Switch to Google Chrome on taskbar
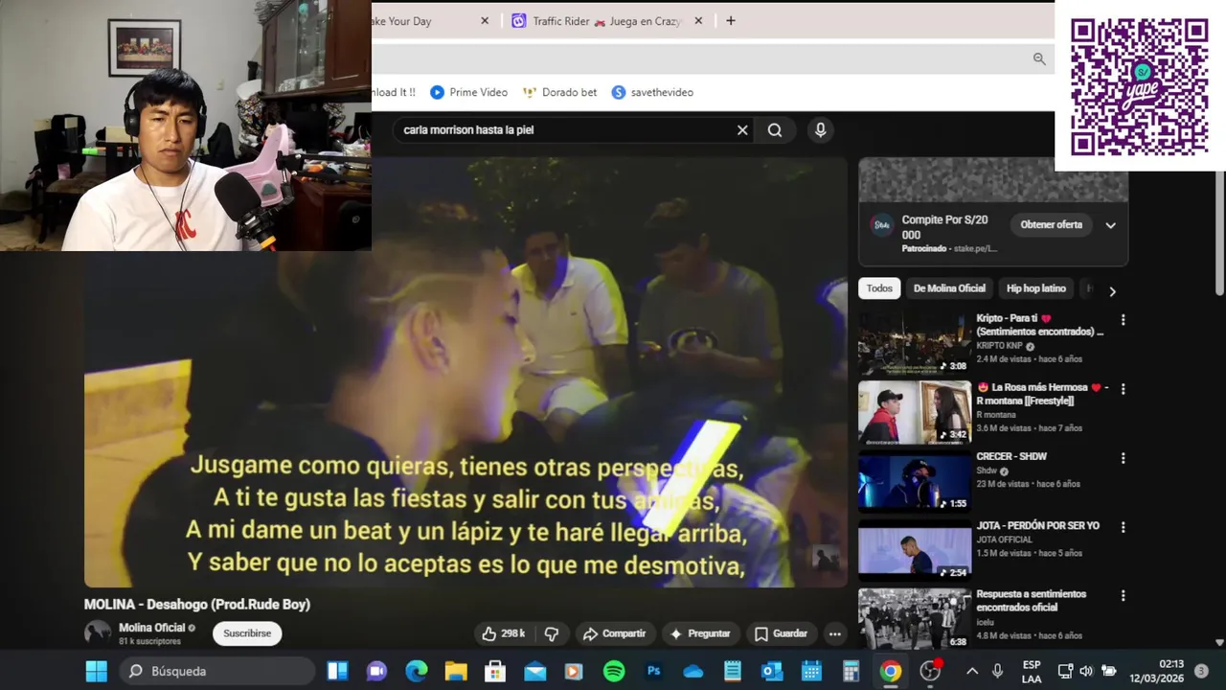 click(x=891, y=671)
